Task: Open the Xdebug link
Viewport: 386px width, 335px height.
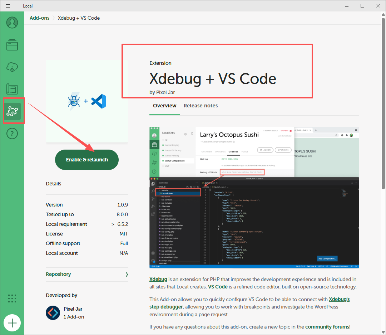Action: click(x=158, y=279)
